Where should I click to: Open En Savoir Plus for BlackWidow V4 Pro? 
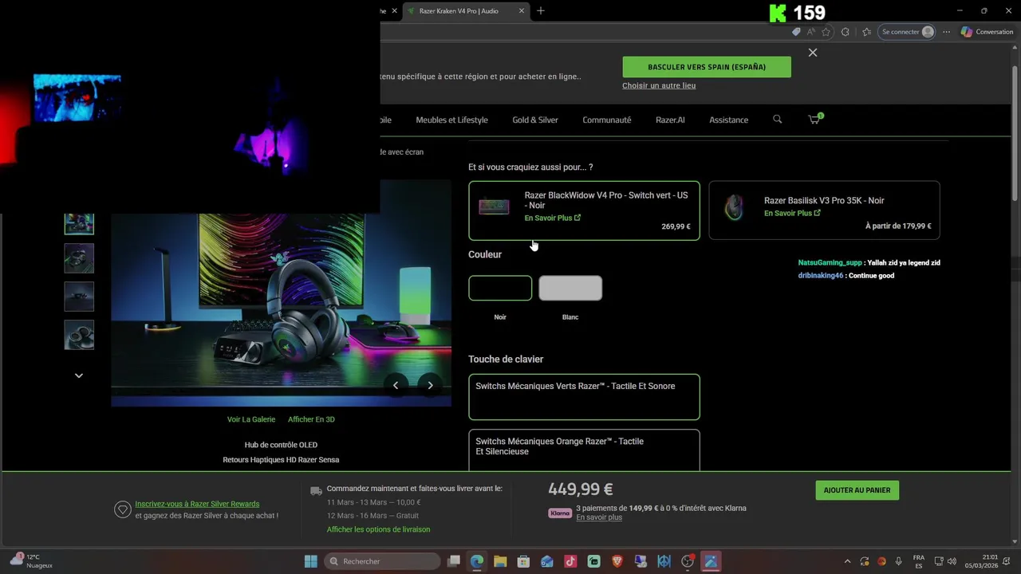tap(552, 218)
